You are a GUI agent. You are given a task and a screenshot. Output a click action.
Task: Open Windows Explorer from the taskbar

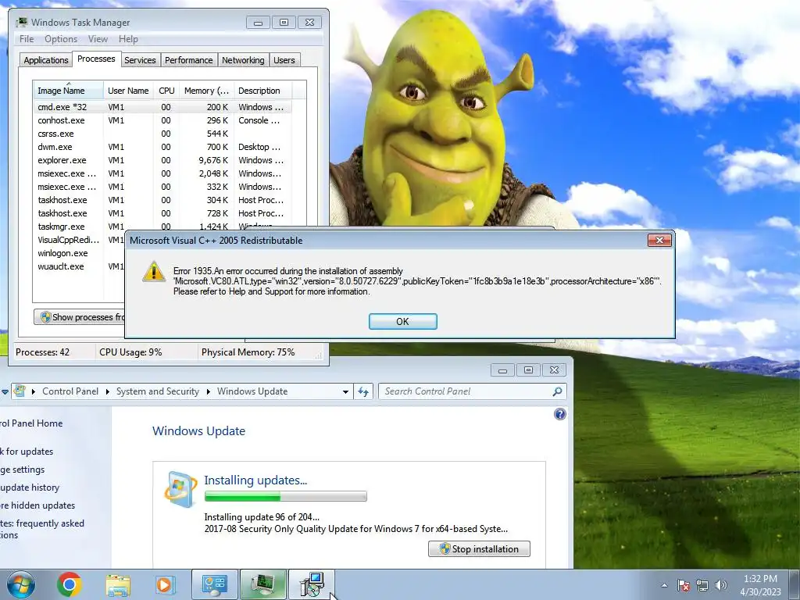(x=118, y=584)
